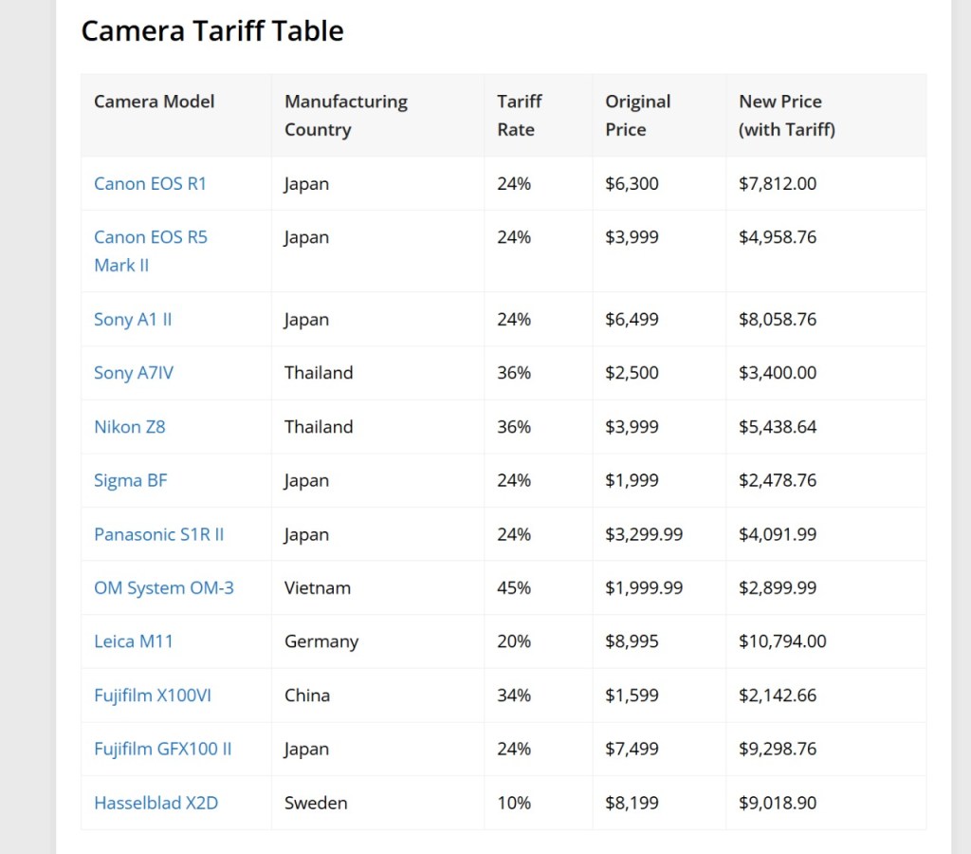Open the Nikon Z8 link
971x854 pixels.
[x=129, y=427]
